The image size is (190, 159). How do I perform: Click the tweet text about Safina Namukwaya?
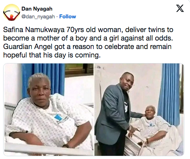click(x=88, y=42)
